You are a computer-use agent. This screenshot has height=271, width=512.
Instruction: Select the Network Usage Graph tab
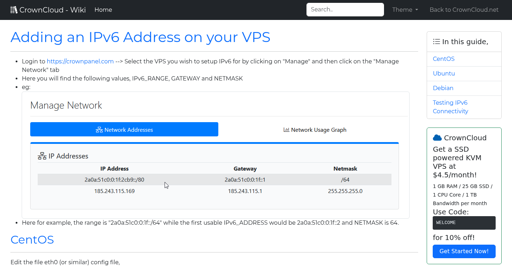click(315, 130)
